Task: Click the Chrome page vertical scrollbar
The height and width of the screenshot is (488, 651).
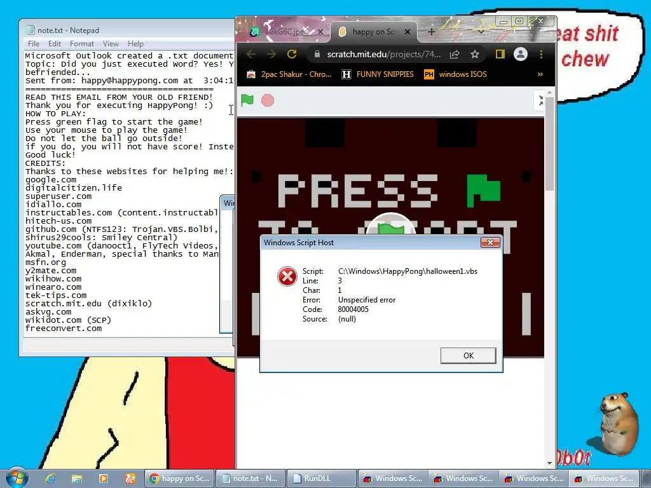Action: click(x=549, y=144)
